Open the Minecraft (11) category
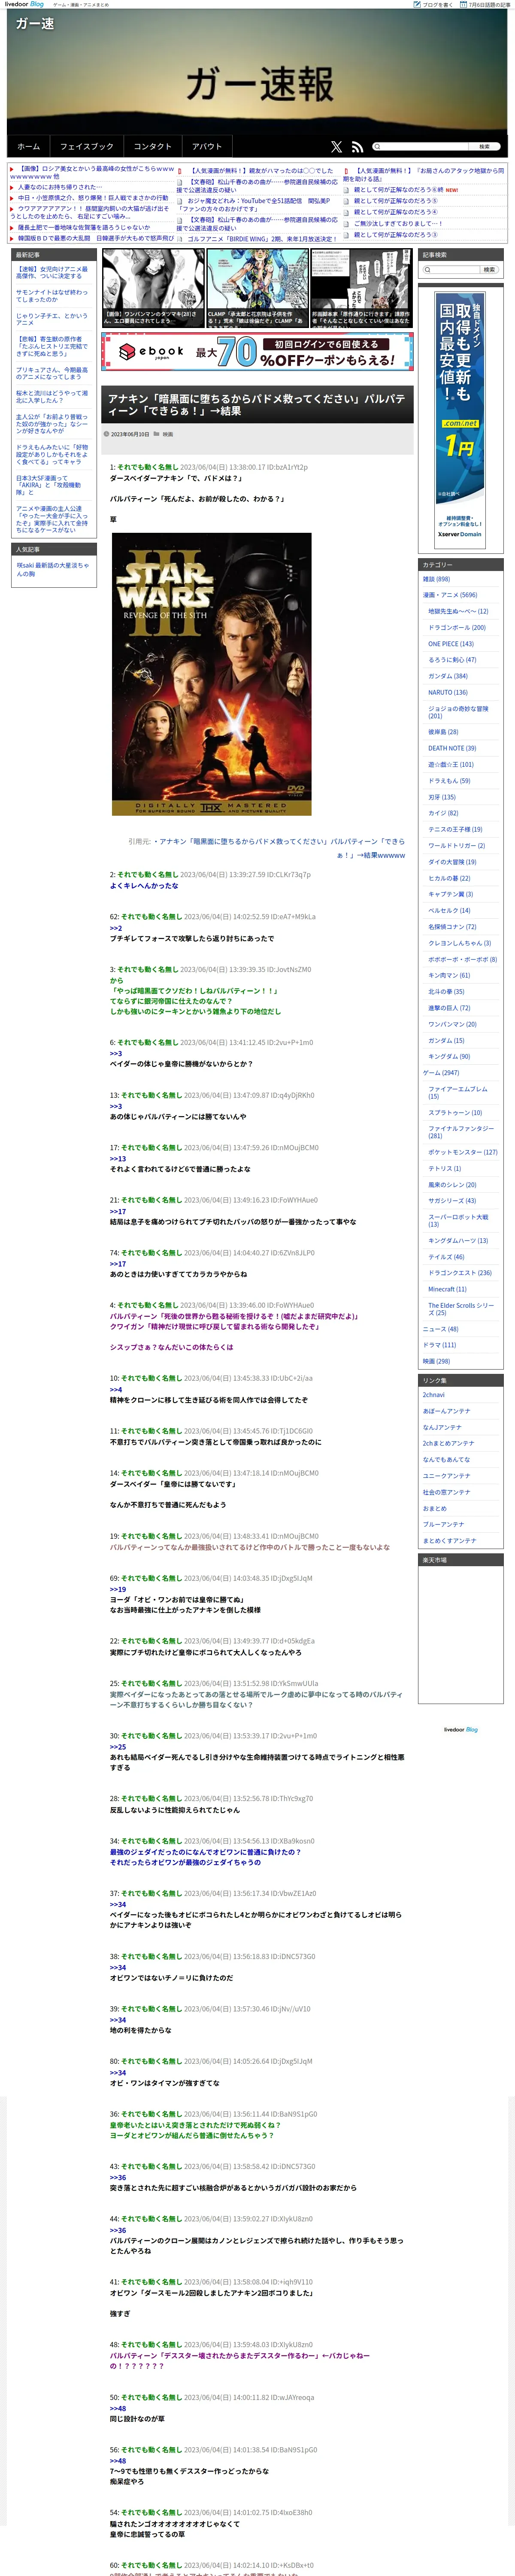The height and width of the screenshot is (2576, 515). (x=447, y=1289)
